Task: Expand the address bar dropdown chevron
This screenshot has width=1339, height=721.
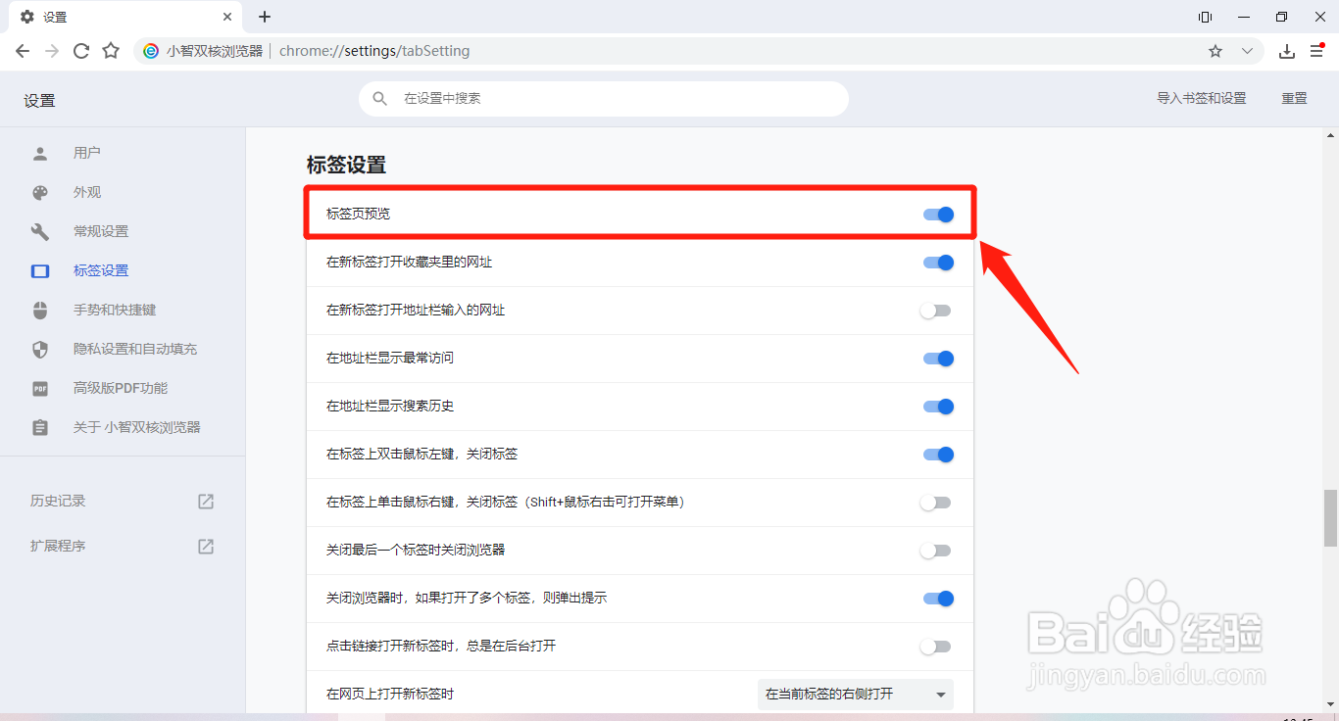Action: pyautogui.click(x=1247, y=51)
